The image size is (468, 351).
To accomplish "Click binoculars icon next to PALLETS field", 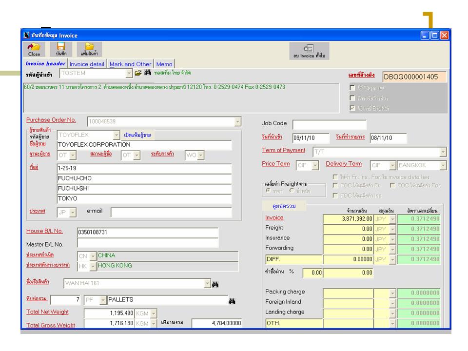I will (233, 300).
